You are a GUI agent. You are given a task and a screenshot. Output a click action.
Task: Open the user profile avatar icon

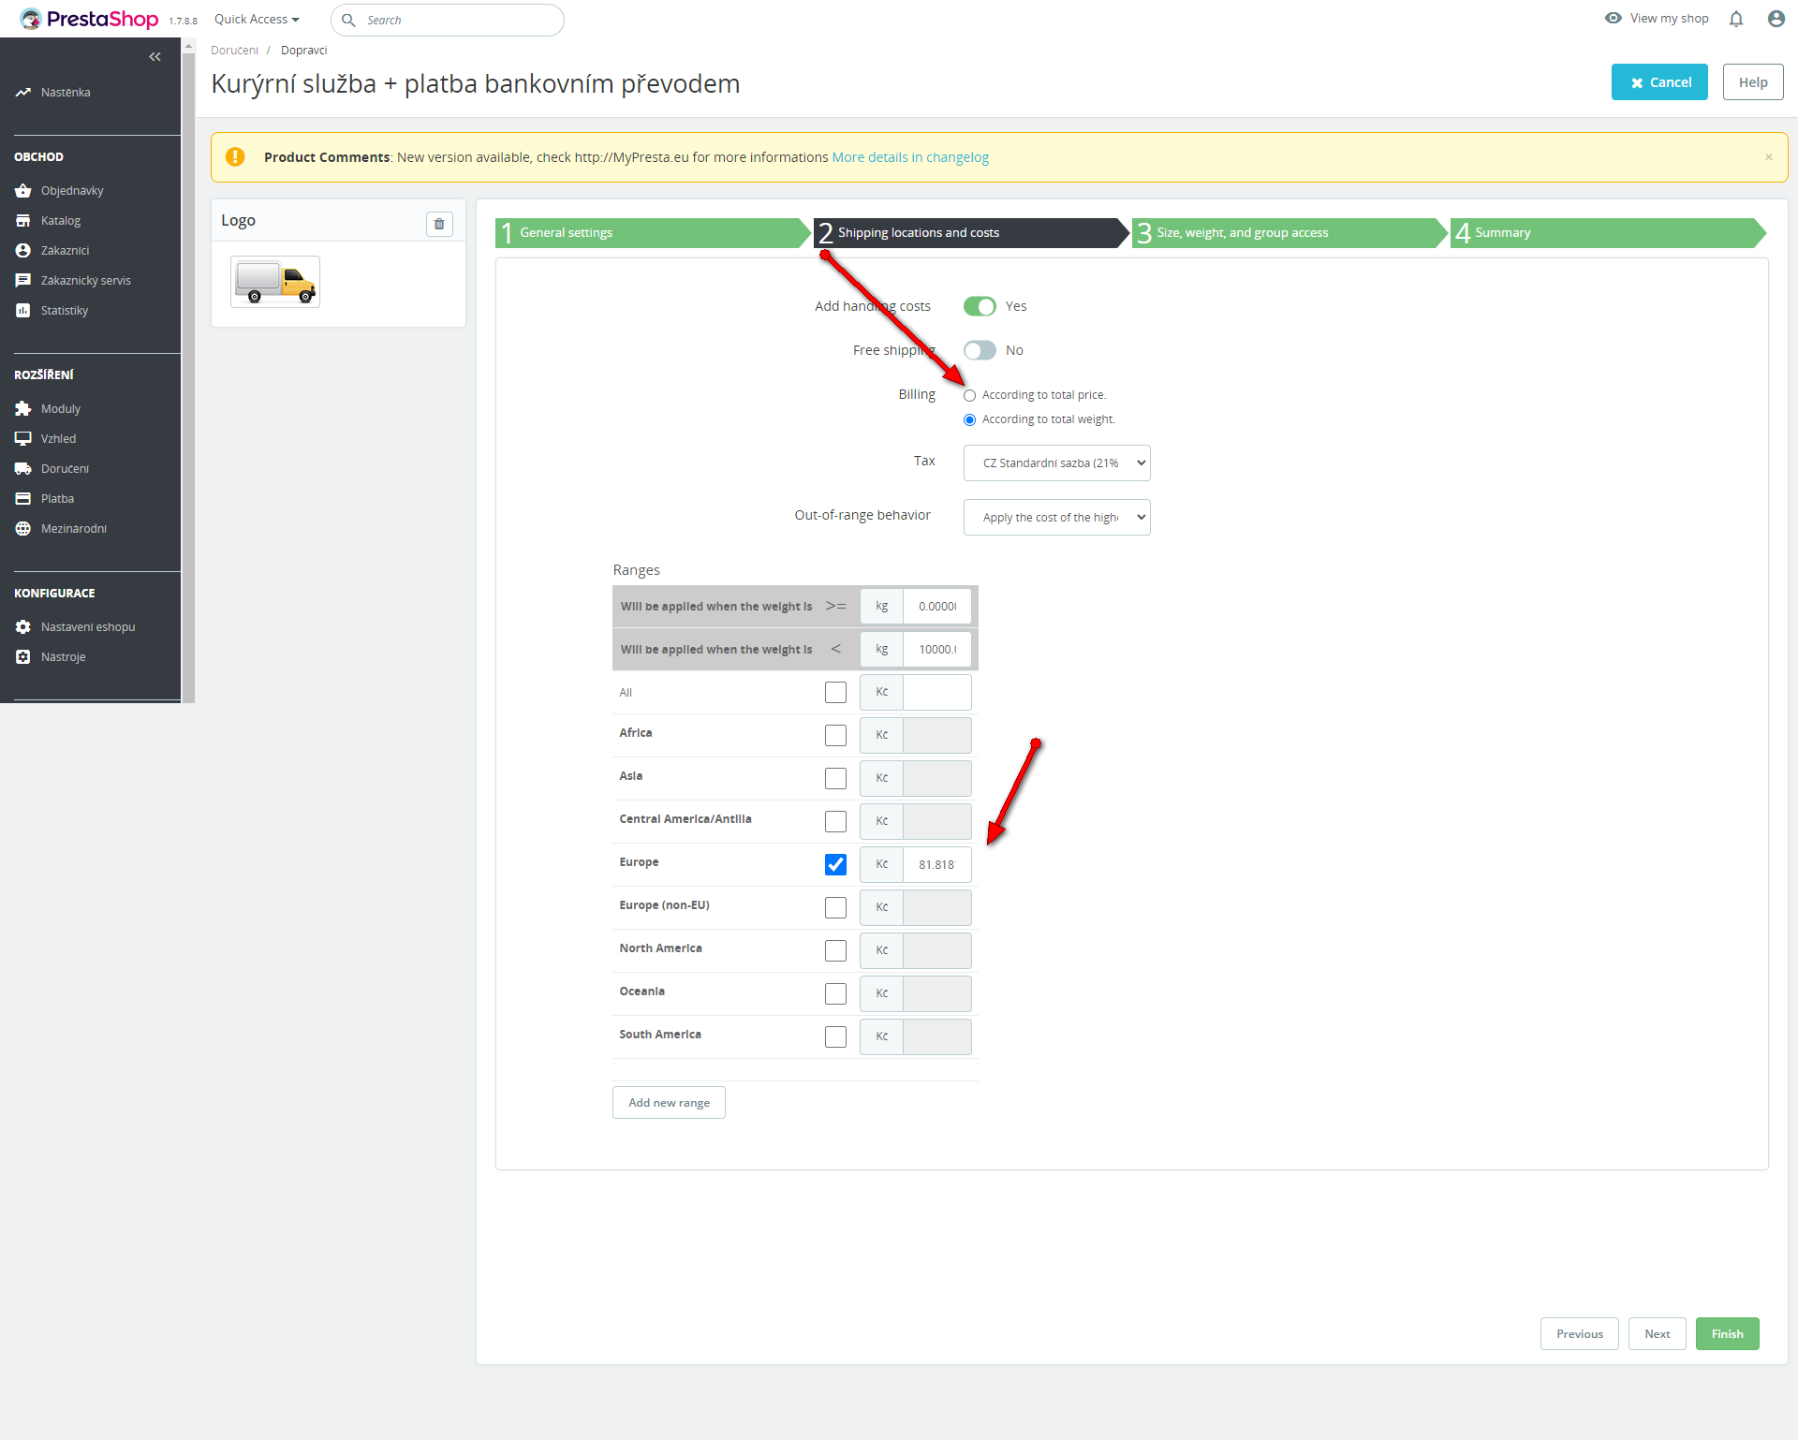click(1776, 19)
